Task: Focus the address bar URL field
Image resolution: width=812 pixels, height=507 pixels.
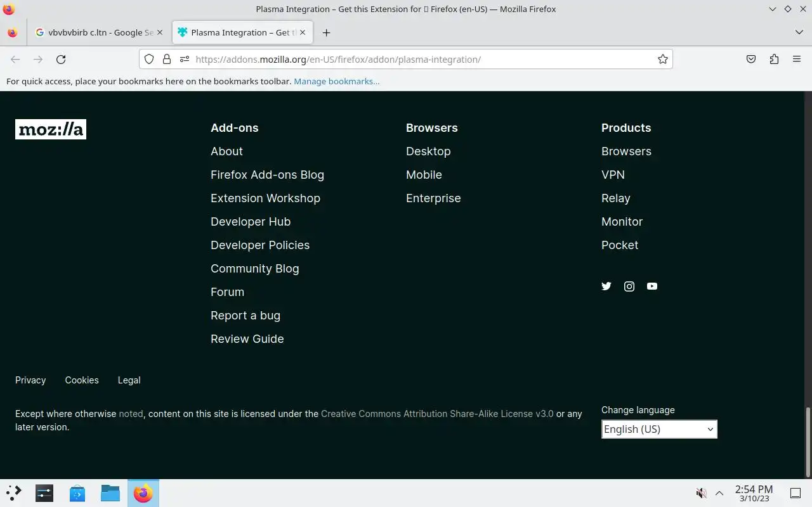Action: click(x=406, y=59)
